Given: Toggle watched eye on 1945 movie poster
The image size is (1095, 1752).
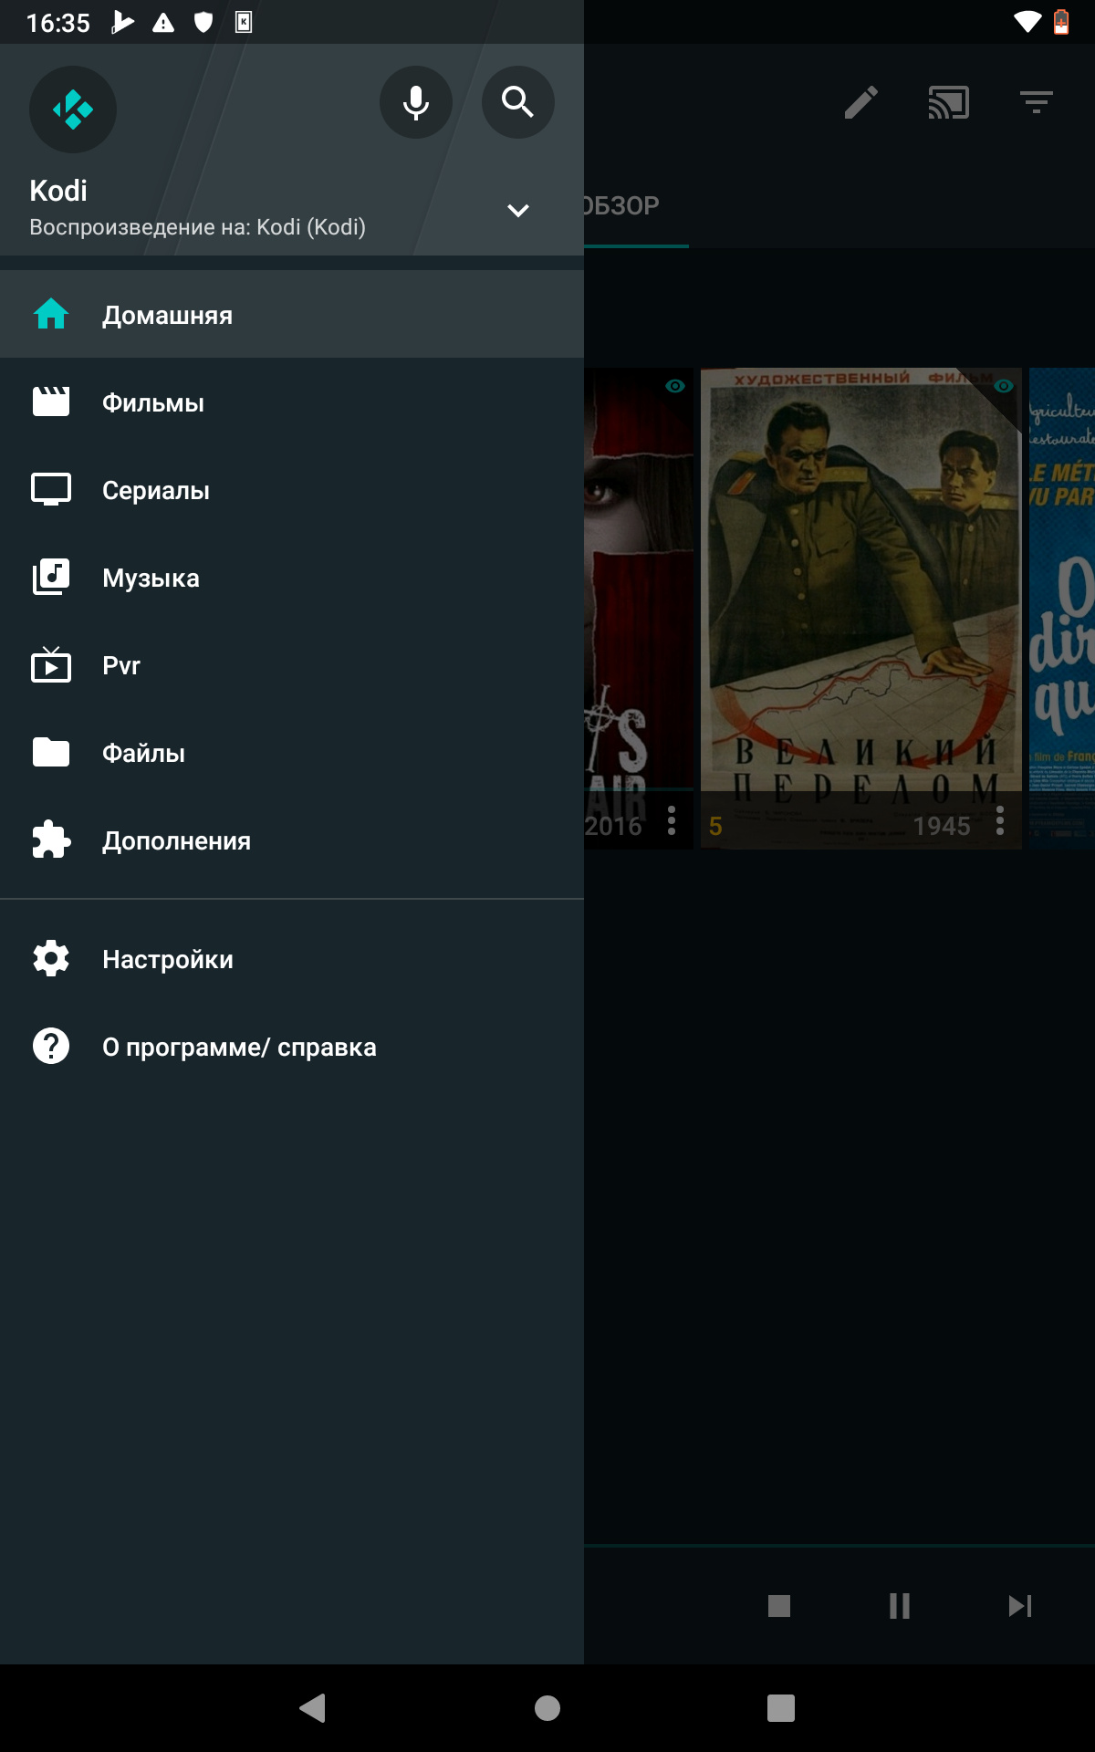Looking at the screenshot, I should (1004, 386).
